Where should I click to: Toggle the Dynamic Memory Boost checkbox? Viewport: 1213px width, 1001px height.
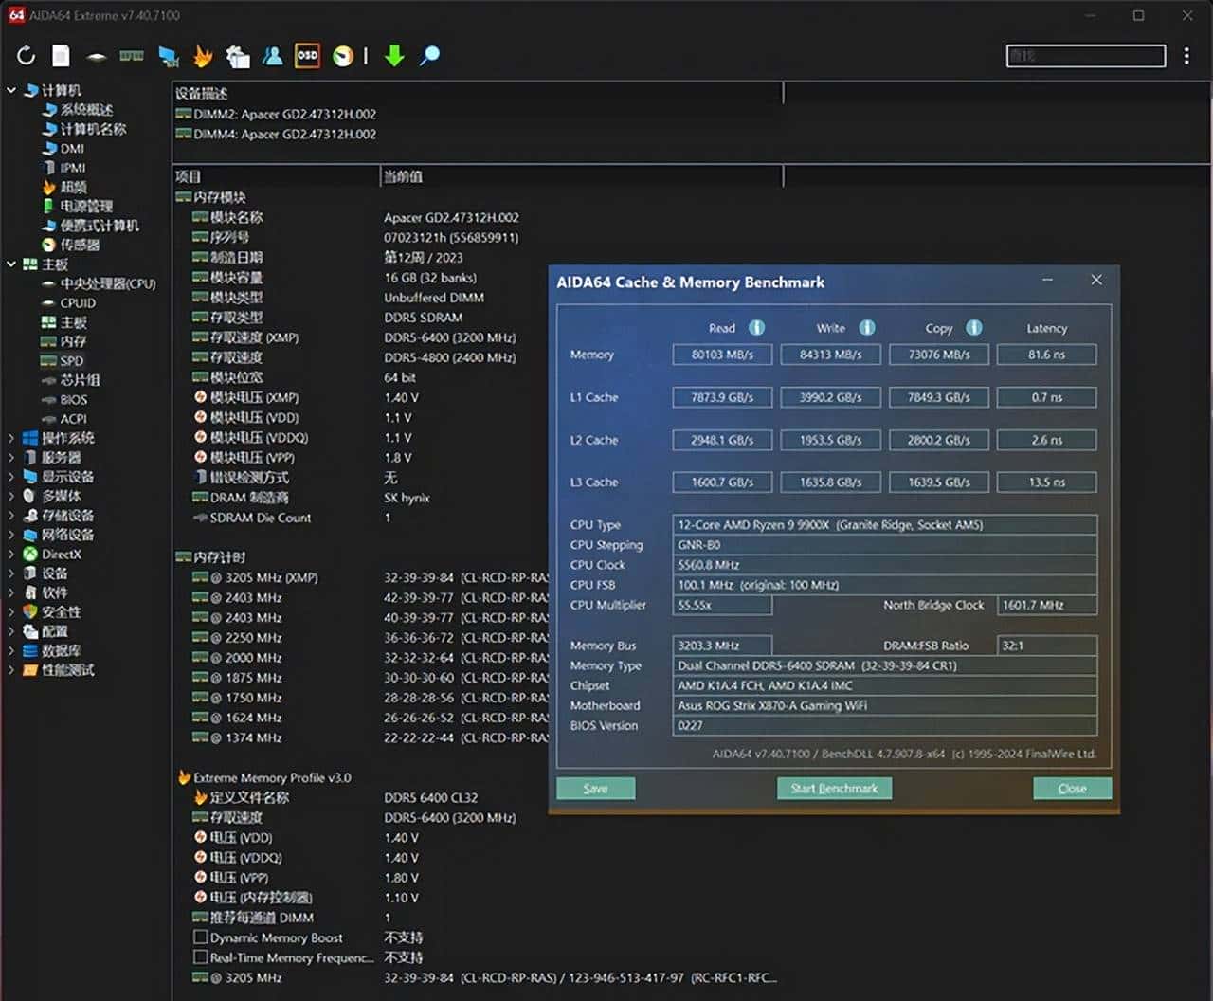[200, 937]
